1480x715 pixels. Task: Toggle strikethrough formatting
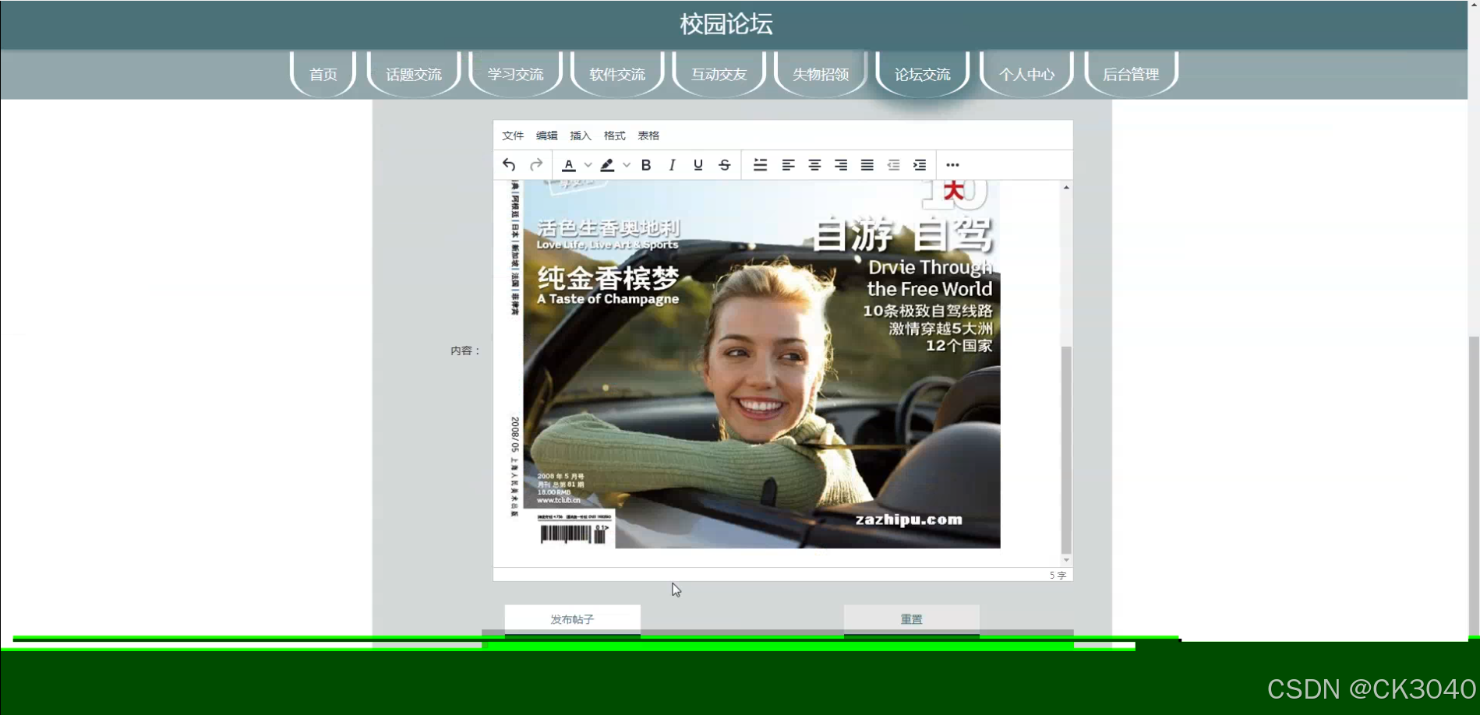pos(725,165)
